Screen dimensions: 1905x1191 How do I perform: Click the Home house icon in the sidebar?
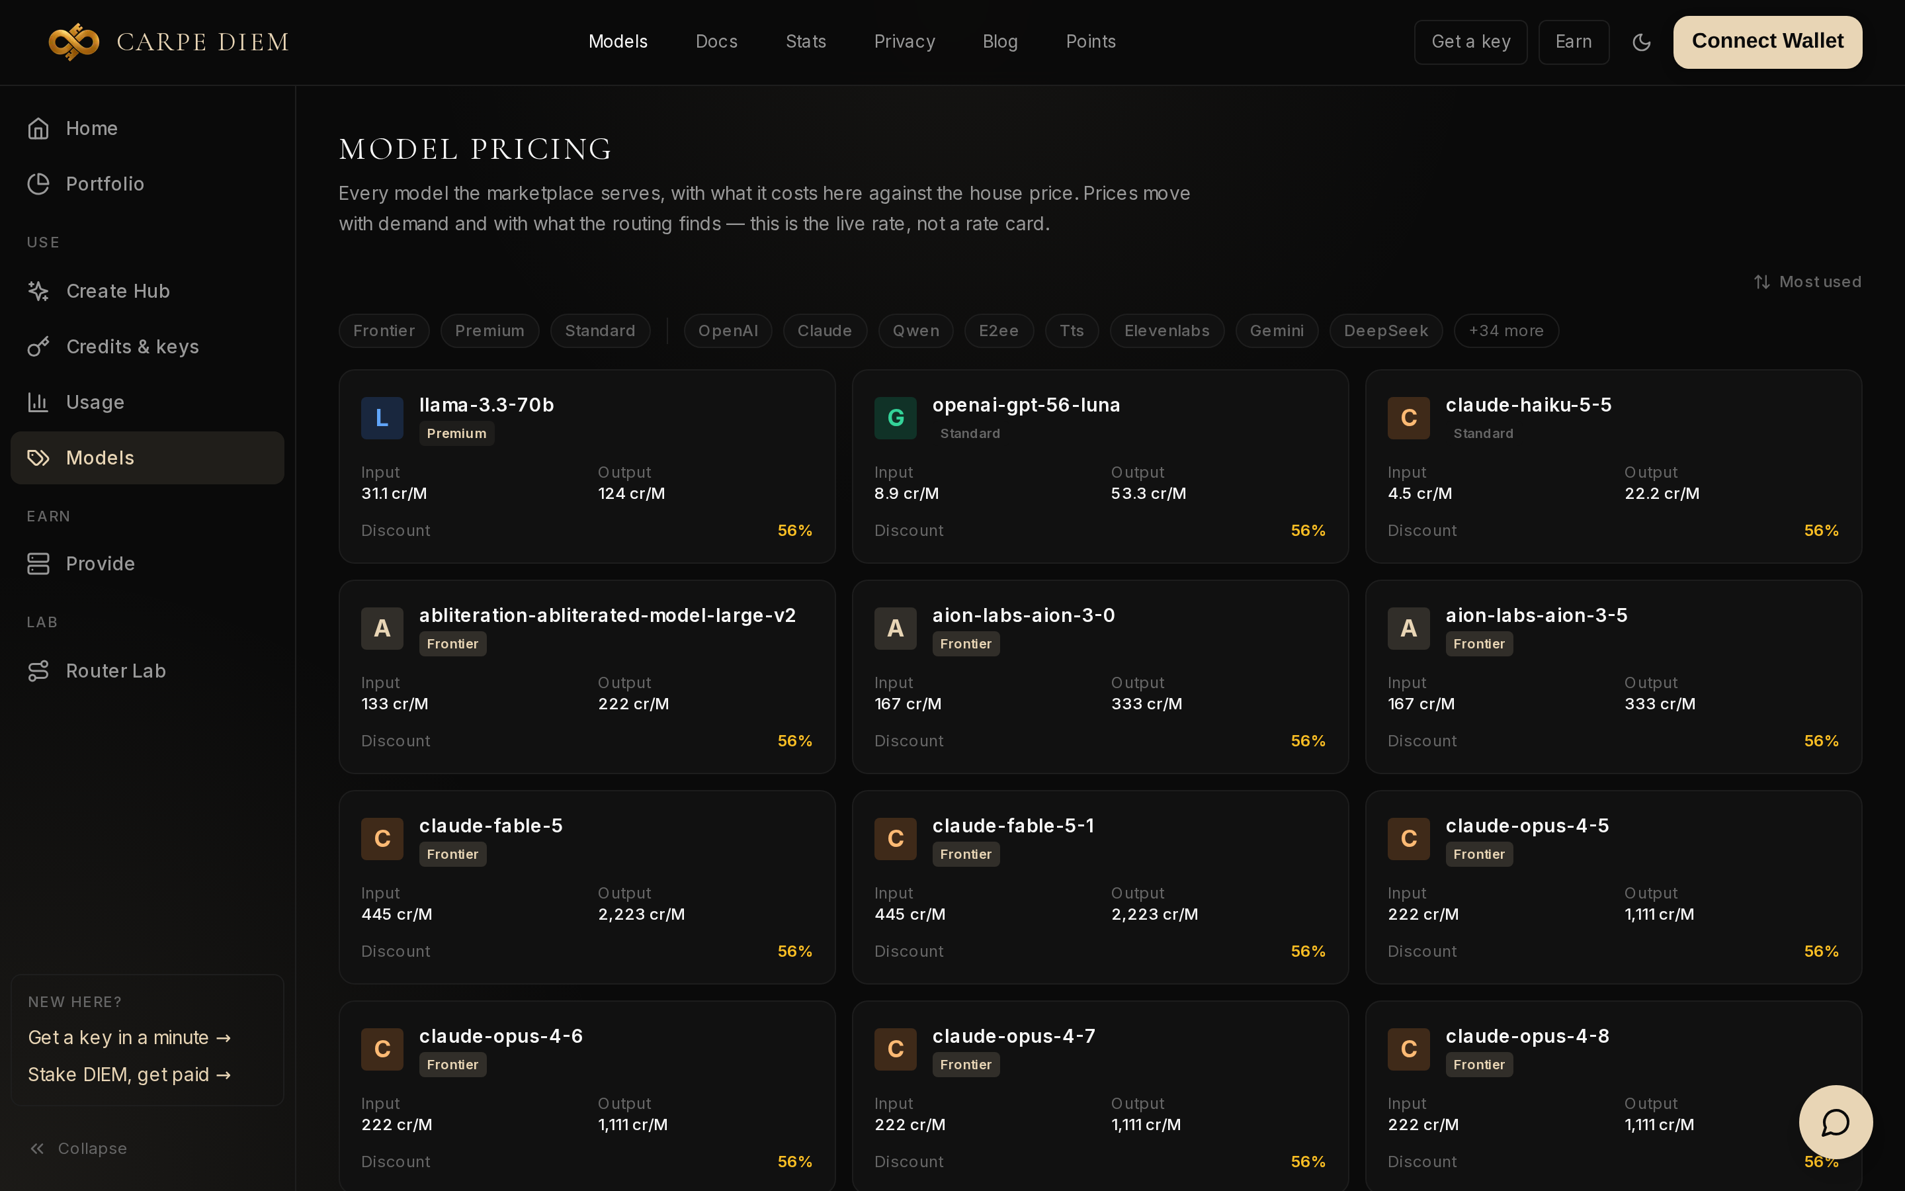click(x=38, y=128)
